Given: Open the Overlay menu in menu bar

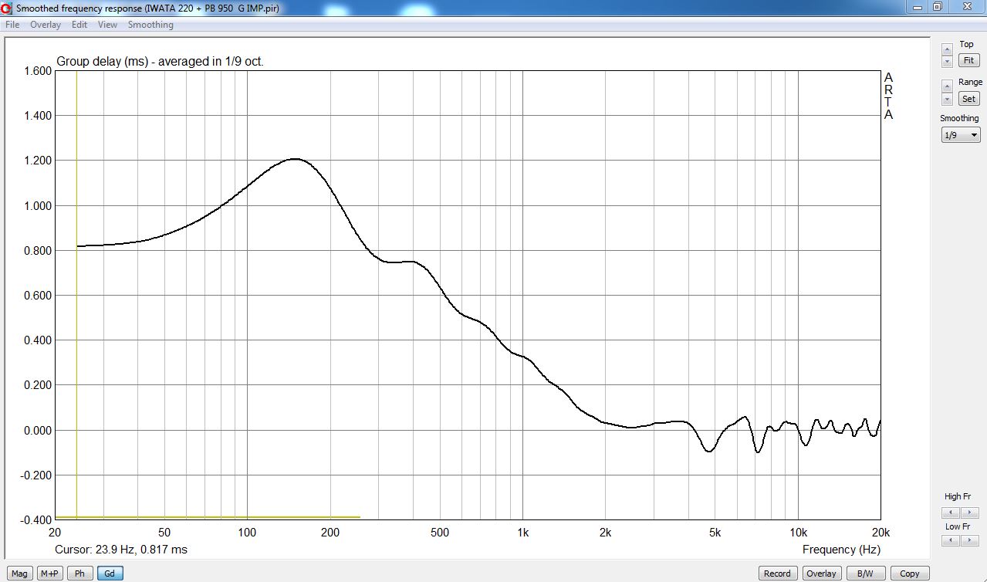Looking at the screenshot, I should pyautogui.click(x=46, y=25).
